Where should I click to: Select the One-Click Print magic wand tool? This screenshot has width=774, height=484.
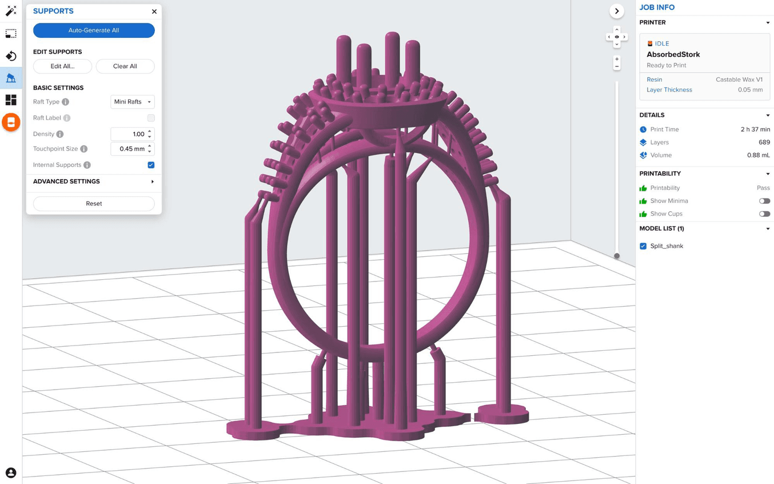click(x=11, y=11)
